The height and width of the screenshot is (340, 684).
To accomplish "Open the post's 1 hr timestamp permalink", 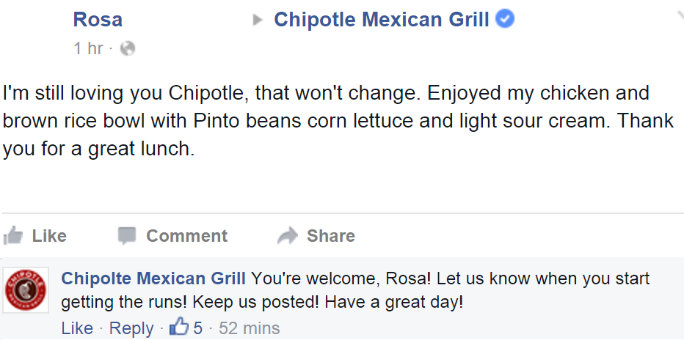I will pyautogui.click(x=89, y=48).
